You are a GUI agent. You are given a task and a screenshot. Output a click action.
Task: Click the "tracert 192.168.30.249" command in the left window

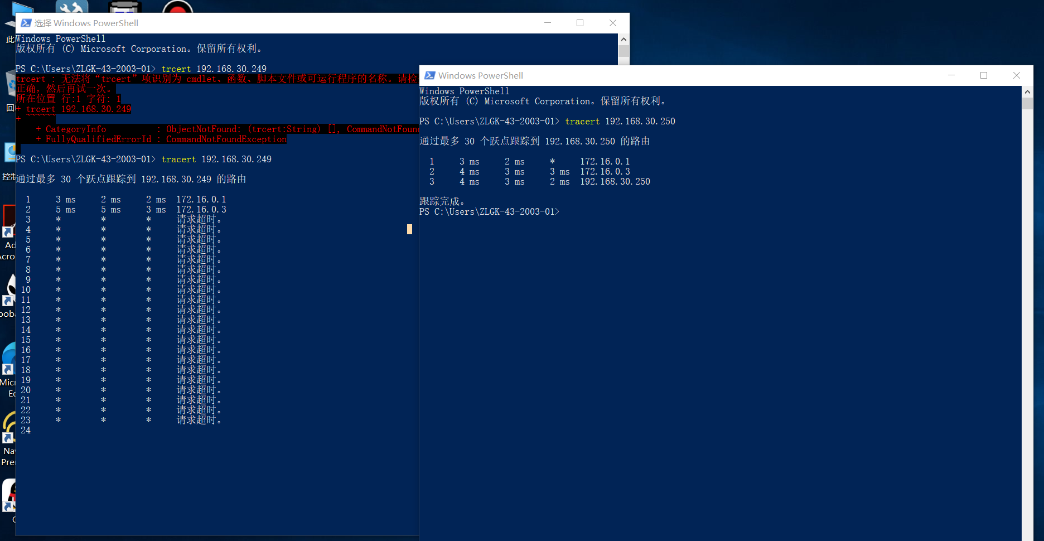point(216,160)
